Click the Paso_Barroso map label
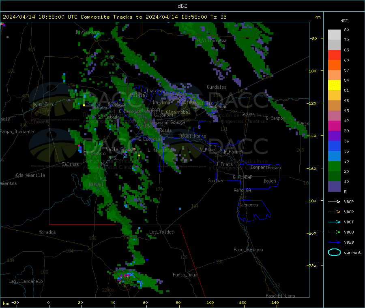365x308 pixels. pos(248,250)
